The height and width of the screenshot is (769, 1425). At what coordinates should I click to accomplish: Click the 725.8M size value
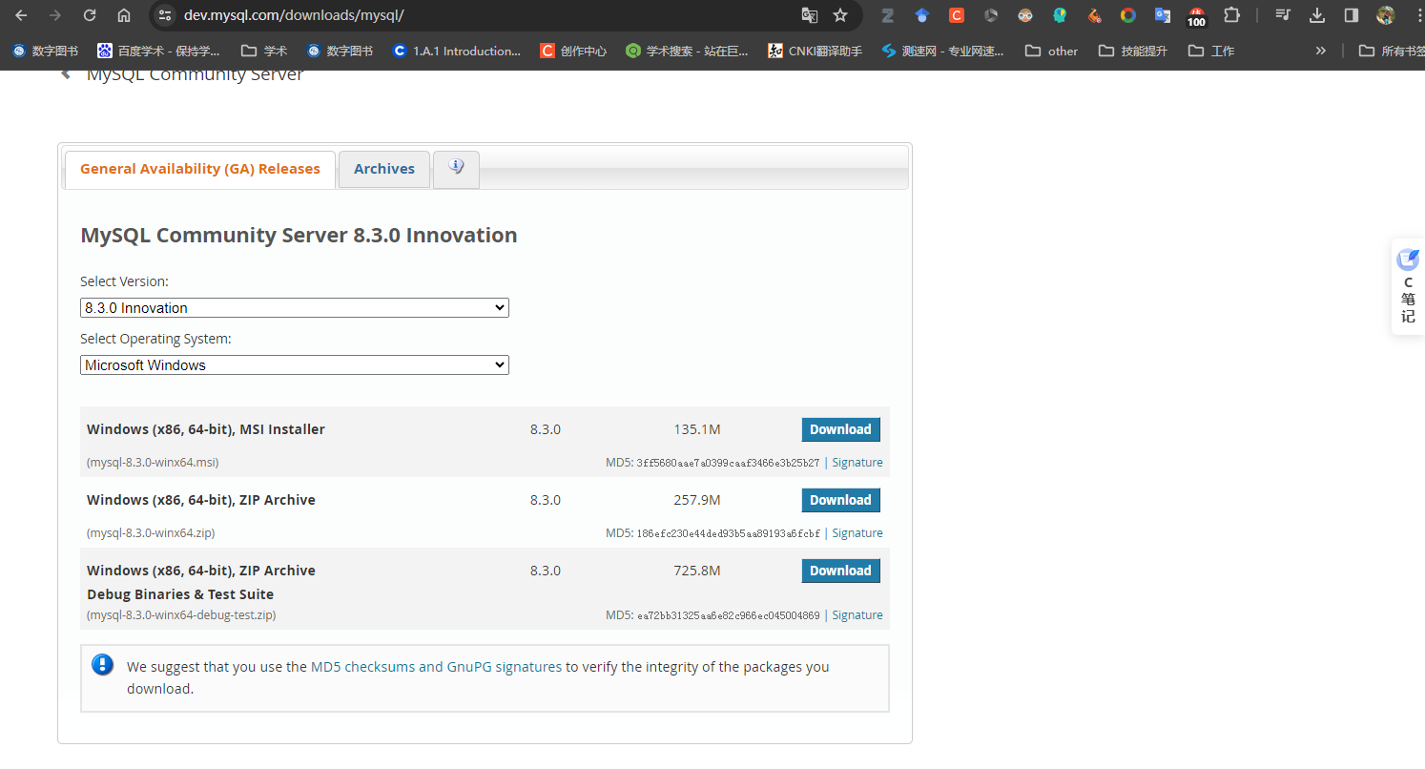coord(697,571)
